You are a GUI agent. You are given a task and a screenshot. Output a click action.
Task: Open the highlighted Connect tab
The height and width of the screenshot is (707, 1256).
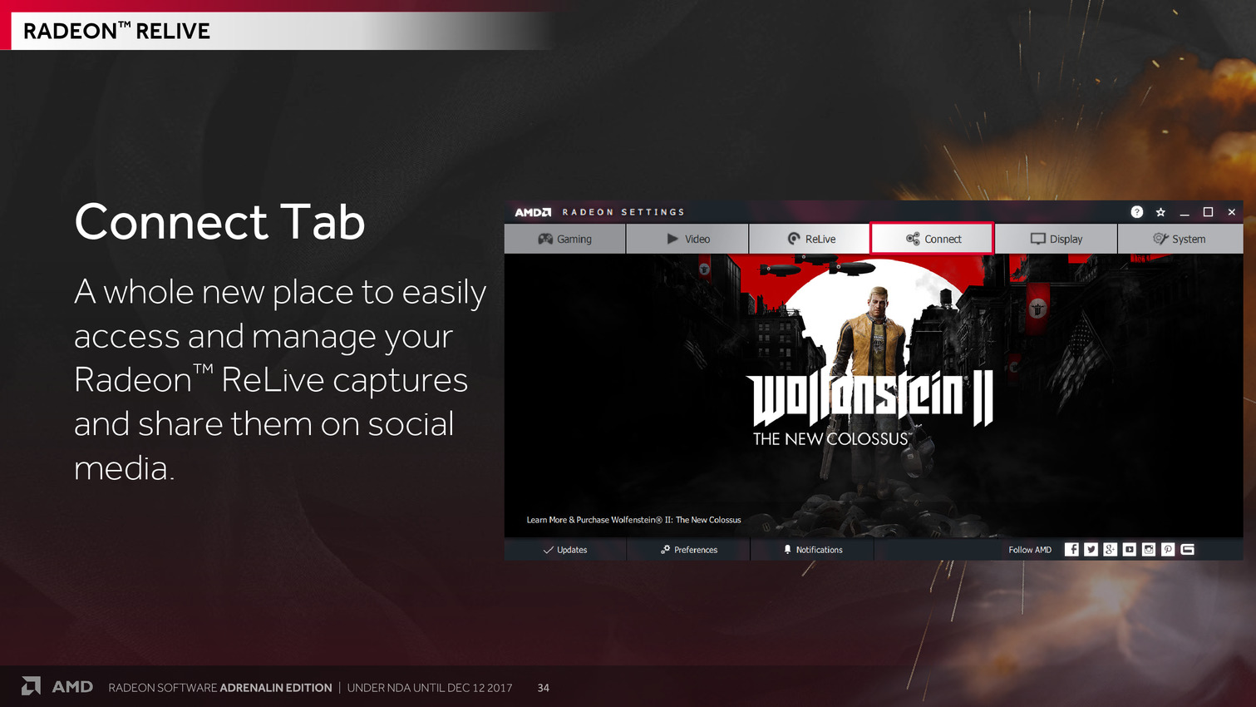tap(933, 239)
